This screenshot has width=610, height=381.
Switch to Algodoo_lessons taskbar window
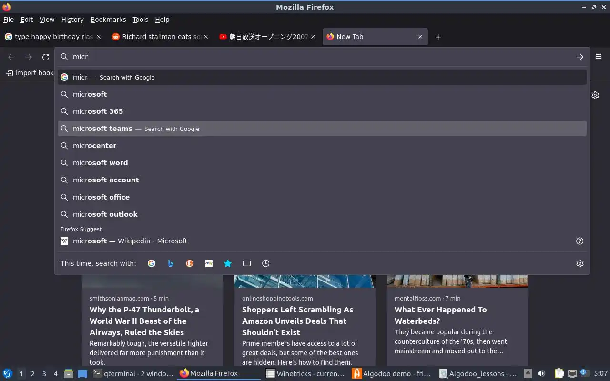478,373
